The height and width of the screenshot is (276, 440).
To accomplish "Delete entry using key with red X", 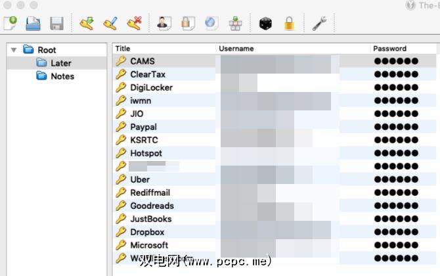I will click(x=134, y=23).
